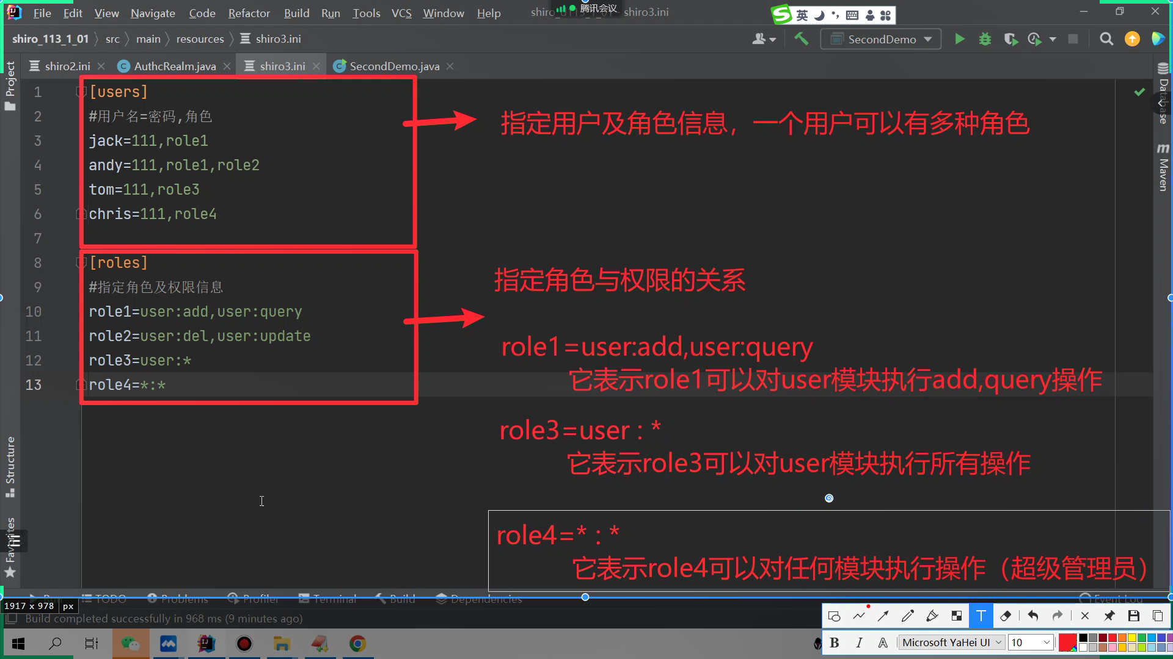Toggle Structure tool window on left sidebar
Screen dimensions: 1173x659
[10, 467]
